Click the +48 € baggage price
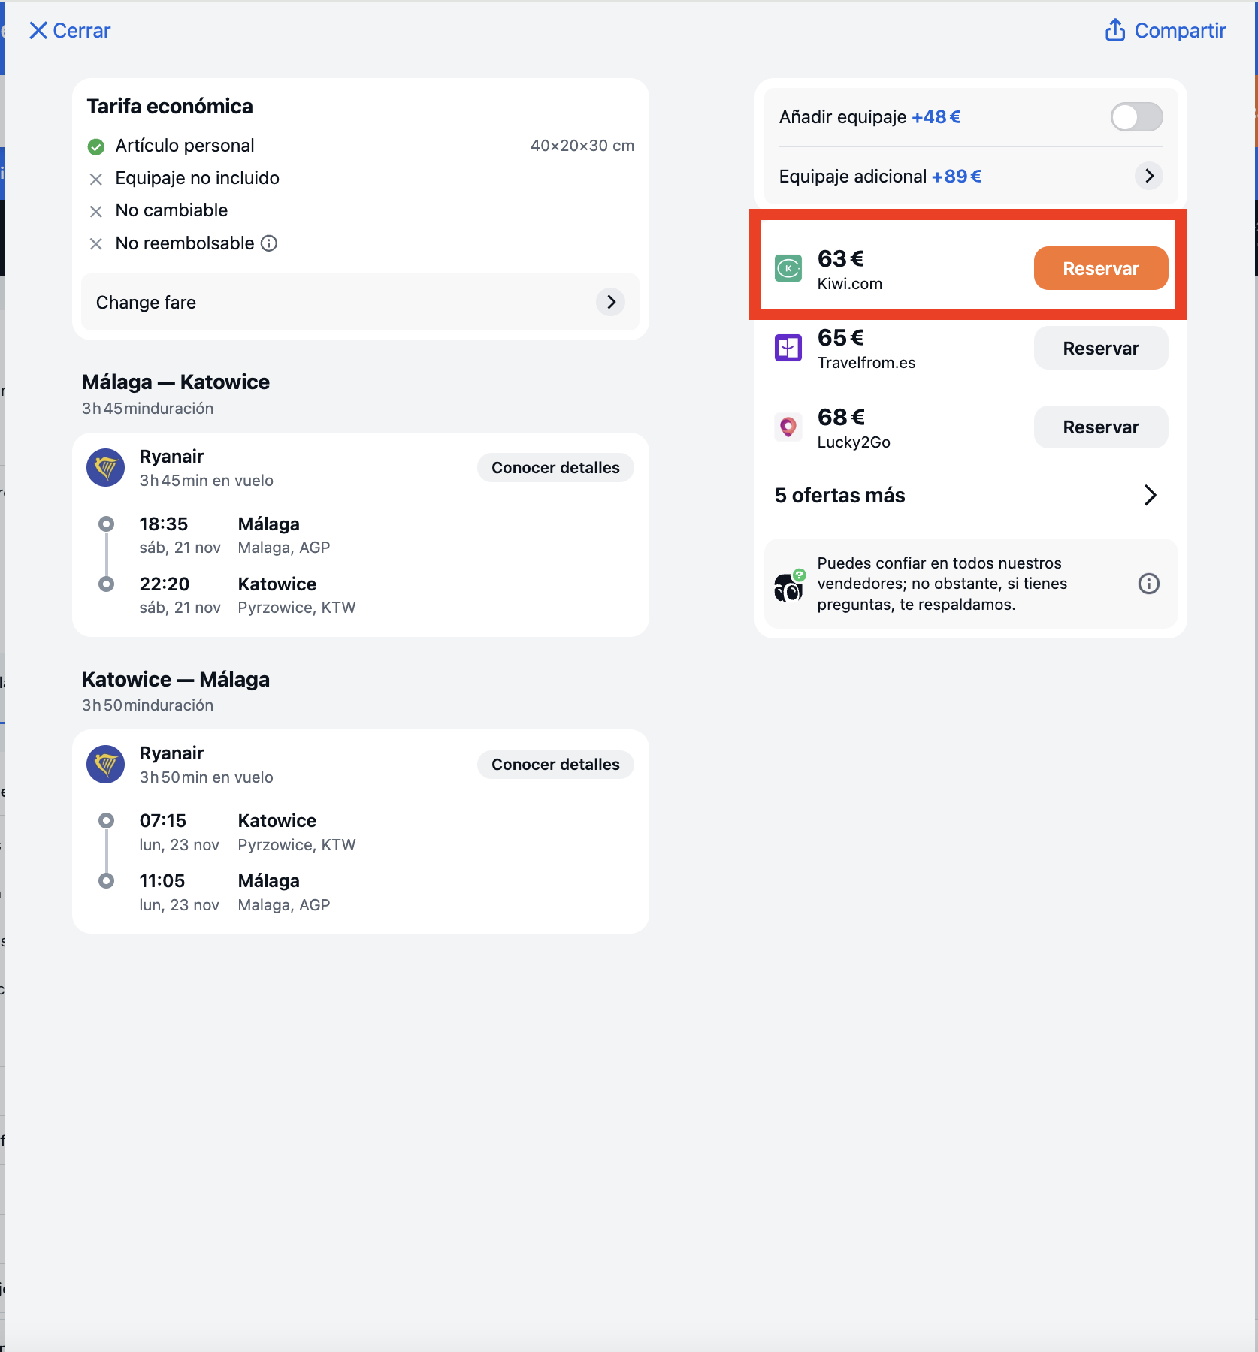1258x1352 pixels. [936, 117]
